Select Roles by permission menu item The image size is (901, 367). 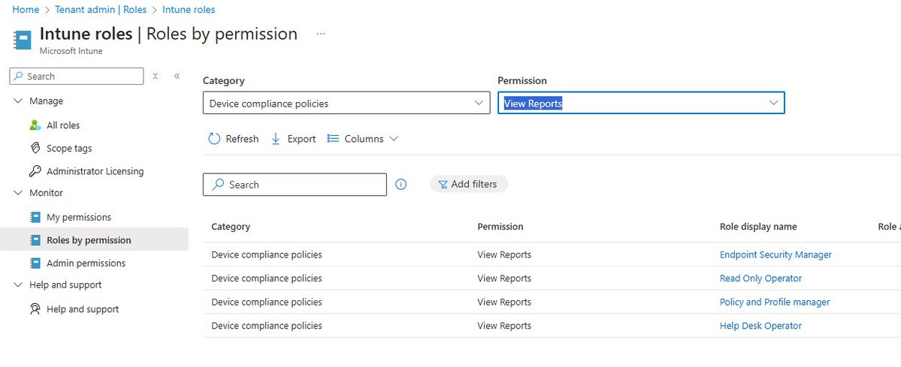(89, 240)
